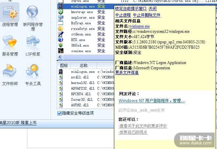
Task: Click the Secur32.dll module icon
Action: 61,99
